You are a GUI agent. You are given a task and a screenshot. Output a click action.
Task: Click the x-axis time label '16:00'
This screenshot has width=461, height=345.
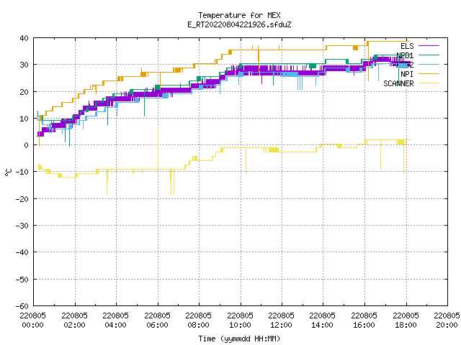[364, 325]
